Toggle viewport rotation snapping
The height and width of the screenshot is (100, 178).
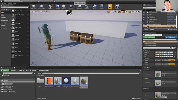coord(124,12)
